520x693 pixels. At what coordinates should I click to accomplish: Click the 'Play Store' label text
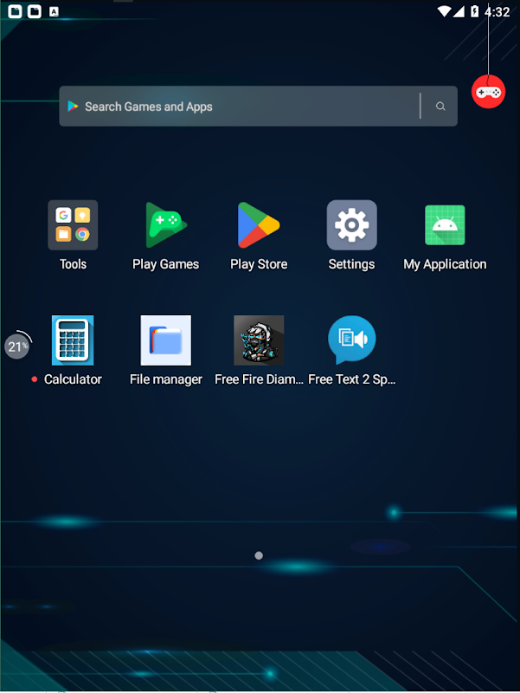259,264
